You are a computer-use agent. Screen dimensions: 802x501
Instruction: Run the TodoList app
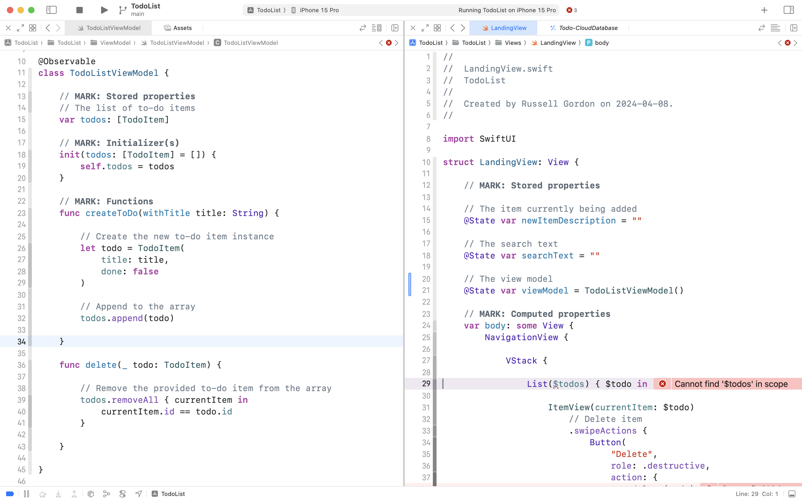click(104, 10)
